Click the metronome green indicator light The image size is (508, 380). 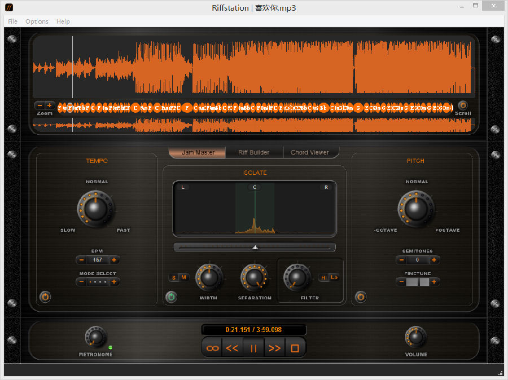[x=110, y=347]
